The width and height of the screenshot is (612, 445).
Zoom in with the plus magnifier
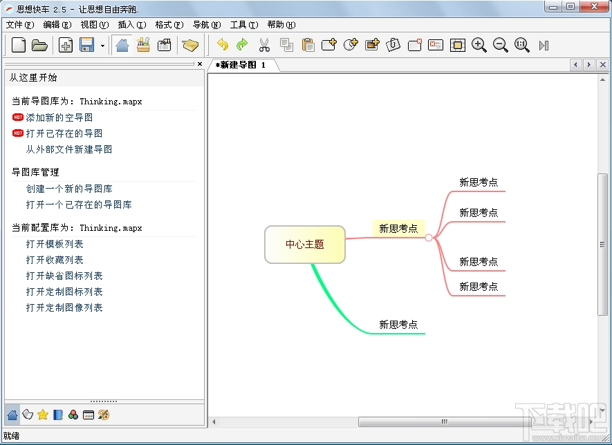point(479,45)
